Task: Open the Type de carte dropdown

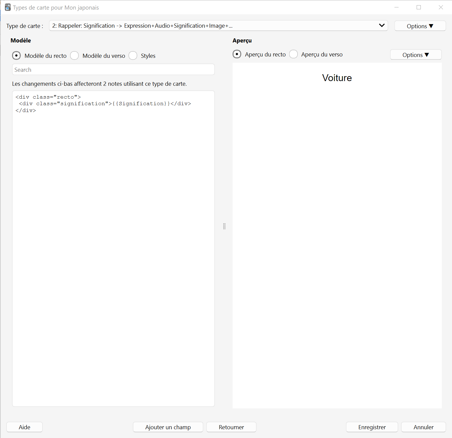Action: [x=218, y=26]
